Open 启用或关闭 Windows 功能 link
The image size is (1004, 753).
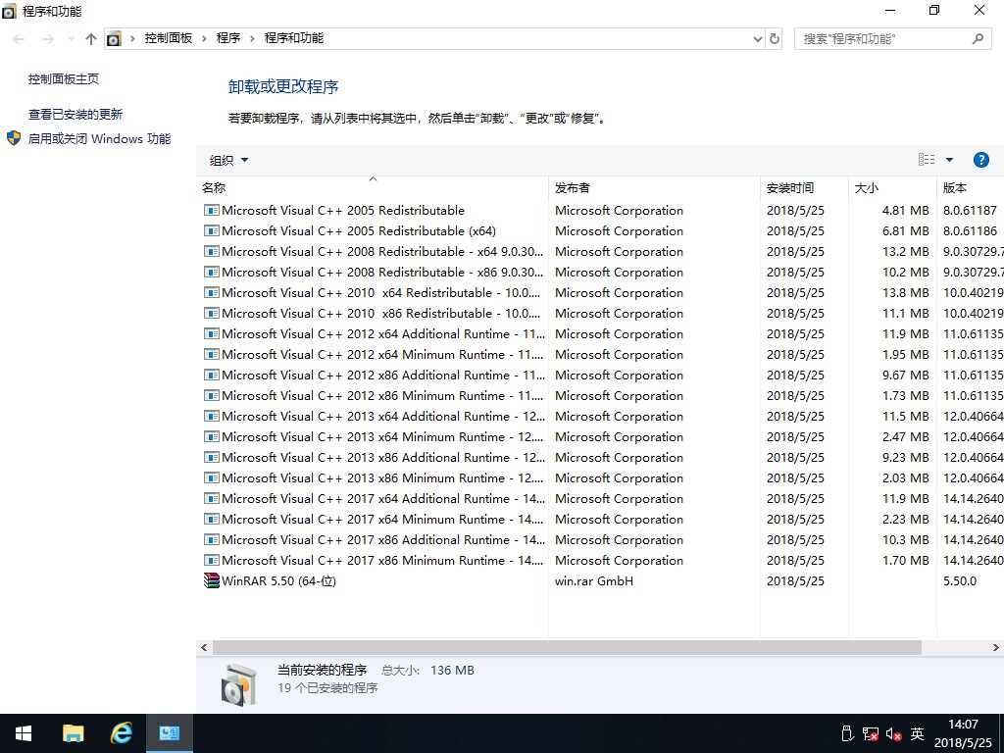[99, 138]
